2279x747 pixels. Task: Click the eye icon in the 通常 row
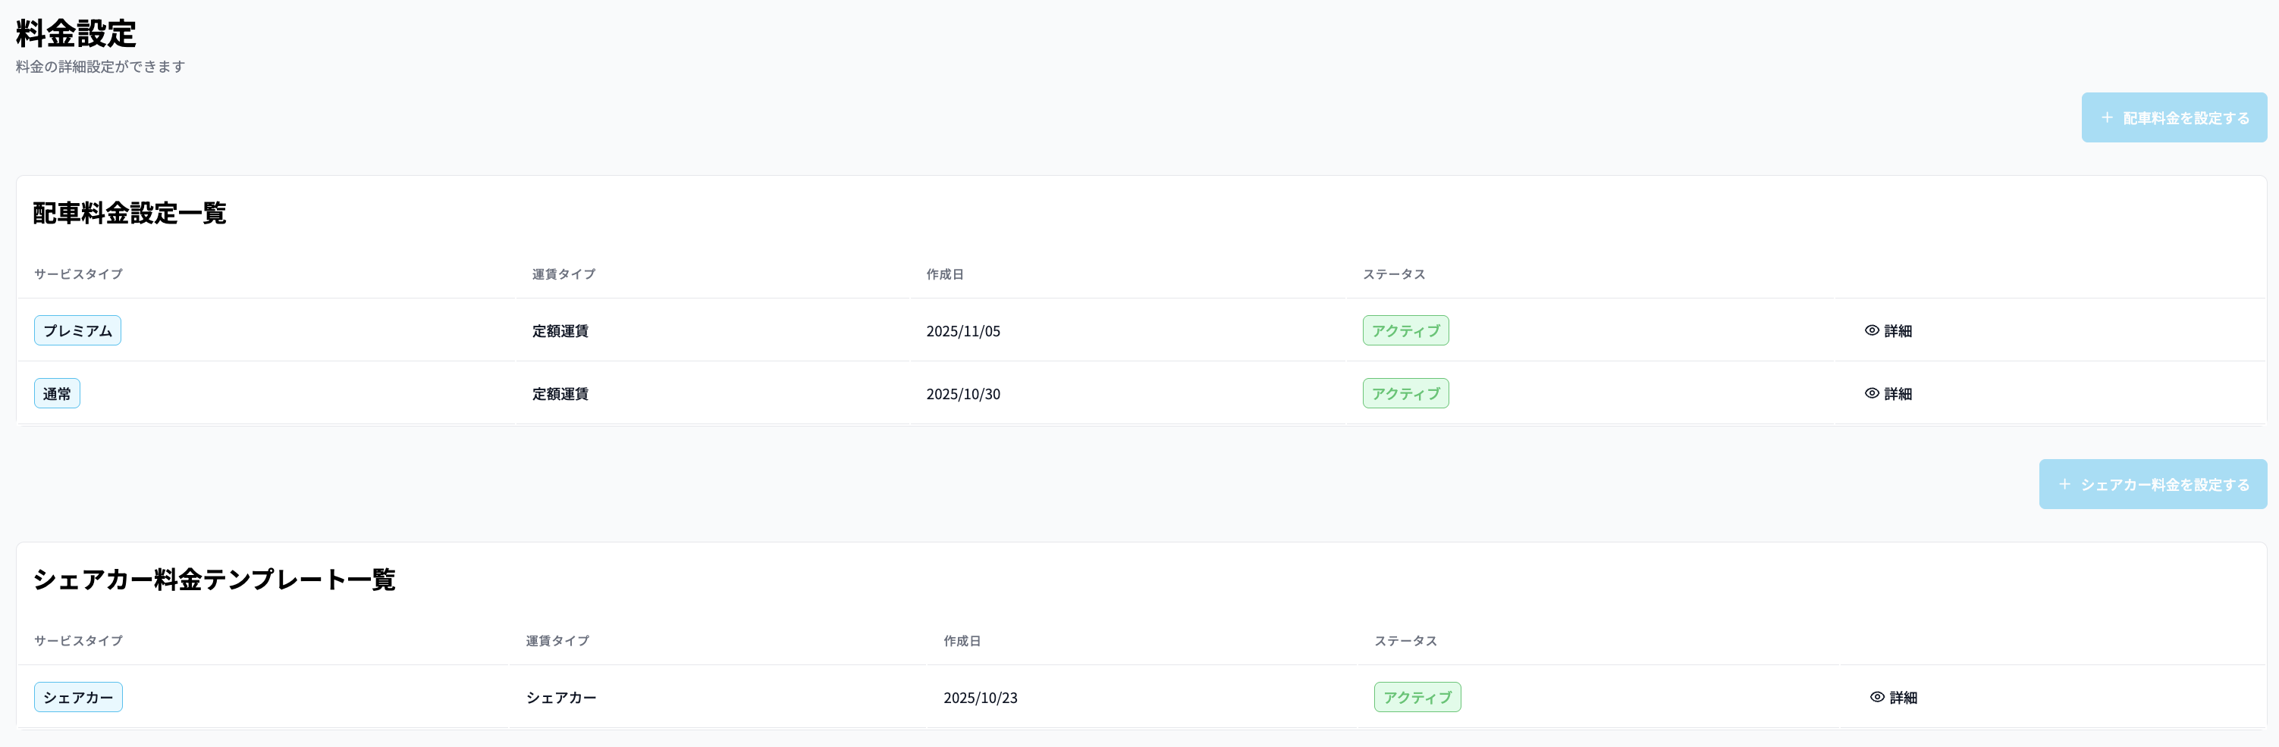coord(1872,393)
